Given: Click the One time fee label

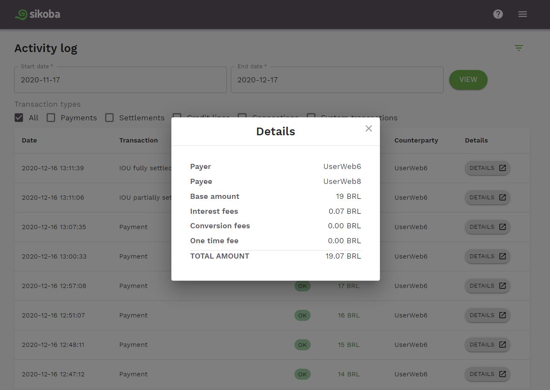Looking at the screenshot, I should pos(214,241).
